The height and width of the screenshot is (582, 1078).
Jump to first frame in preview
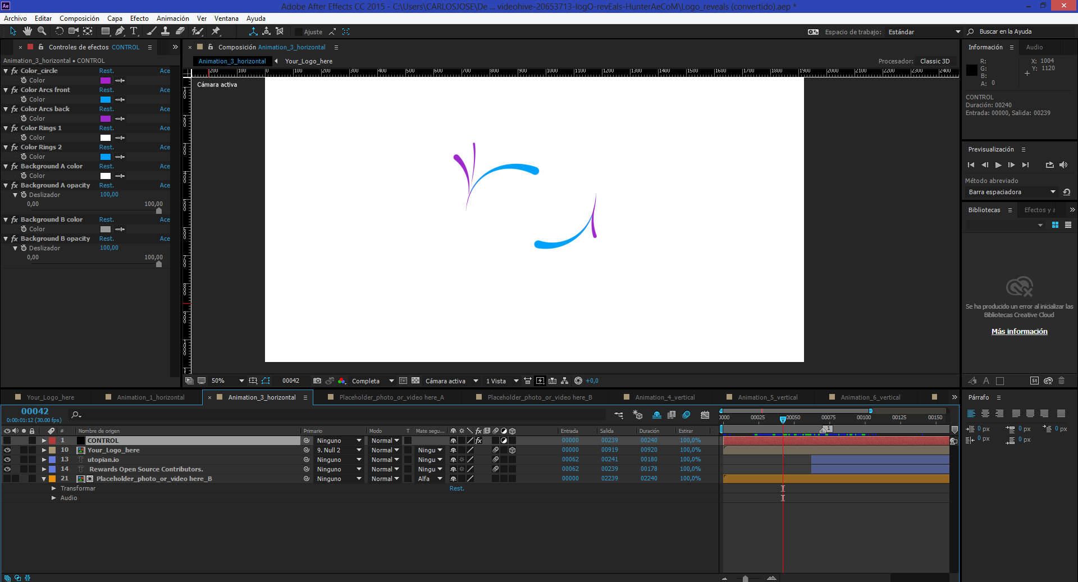971,165
